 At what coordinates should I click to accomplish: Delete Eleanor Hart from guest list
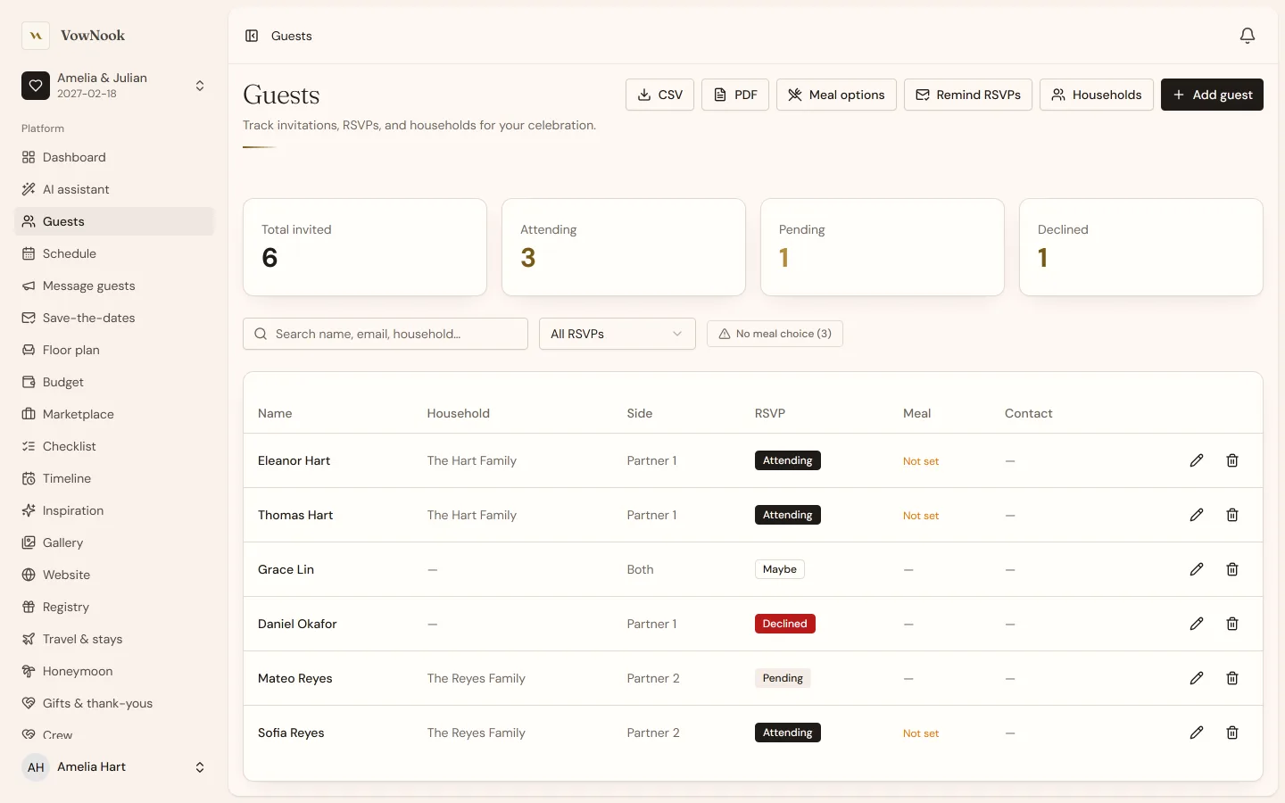(1232, 460)
